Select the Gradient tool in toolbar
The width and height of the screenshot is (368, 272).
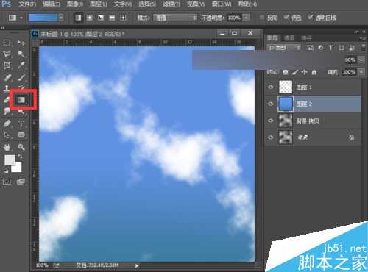point(21,100)
